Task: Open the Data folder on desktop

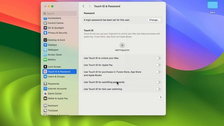Action: click(212, 5)
